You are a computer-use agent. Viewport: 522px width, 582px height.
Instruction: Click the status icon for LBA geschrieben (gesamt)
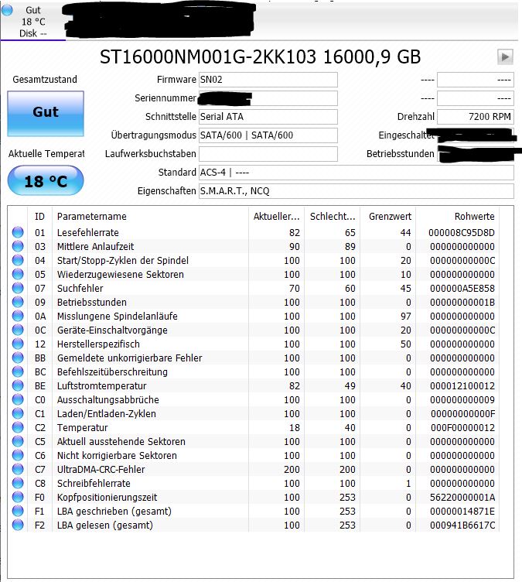[18, 511]
